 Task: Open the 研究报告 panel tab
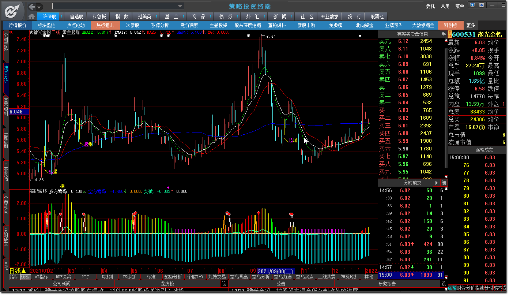(387, 284)
